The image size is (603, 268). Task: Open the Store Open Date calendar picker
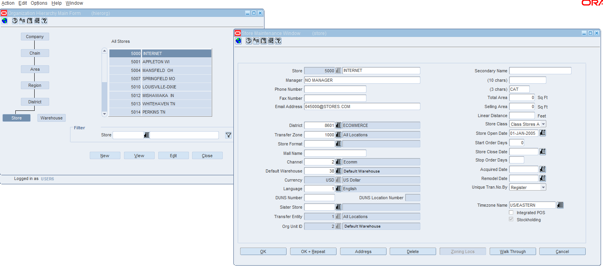[542, 133]
